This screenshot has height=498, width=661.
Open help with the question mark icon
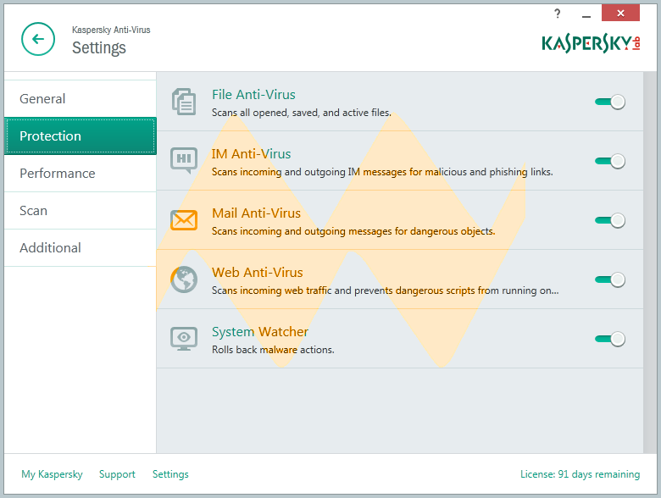pos(558,14)
